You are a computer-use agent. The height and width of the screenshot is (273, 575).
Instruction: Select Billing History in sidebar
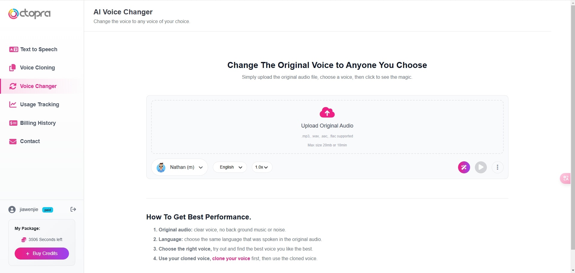38,123
